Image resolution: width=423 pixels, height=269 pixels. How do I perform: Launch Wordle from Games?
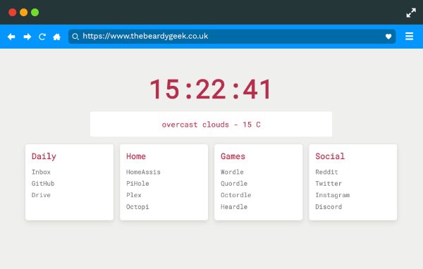232,172
